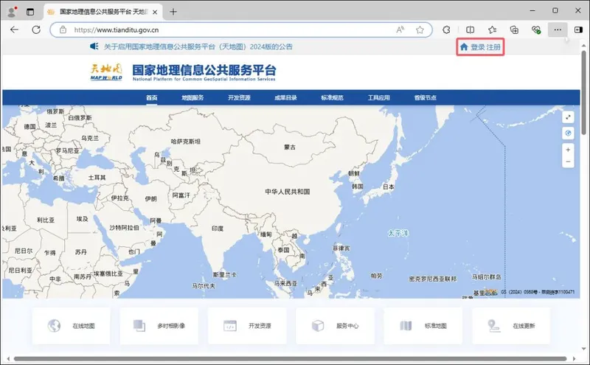Screen dimensions: 590x365
Task: Click the home icon beside 登录
Action: 464,46
